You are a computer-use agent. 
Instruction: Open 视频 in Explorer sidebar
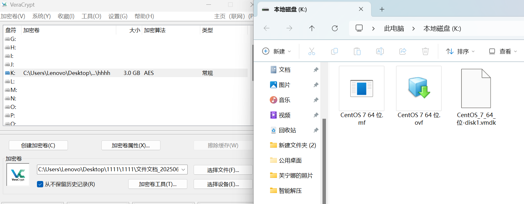(284, 115)
